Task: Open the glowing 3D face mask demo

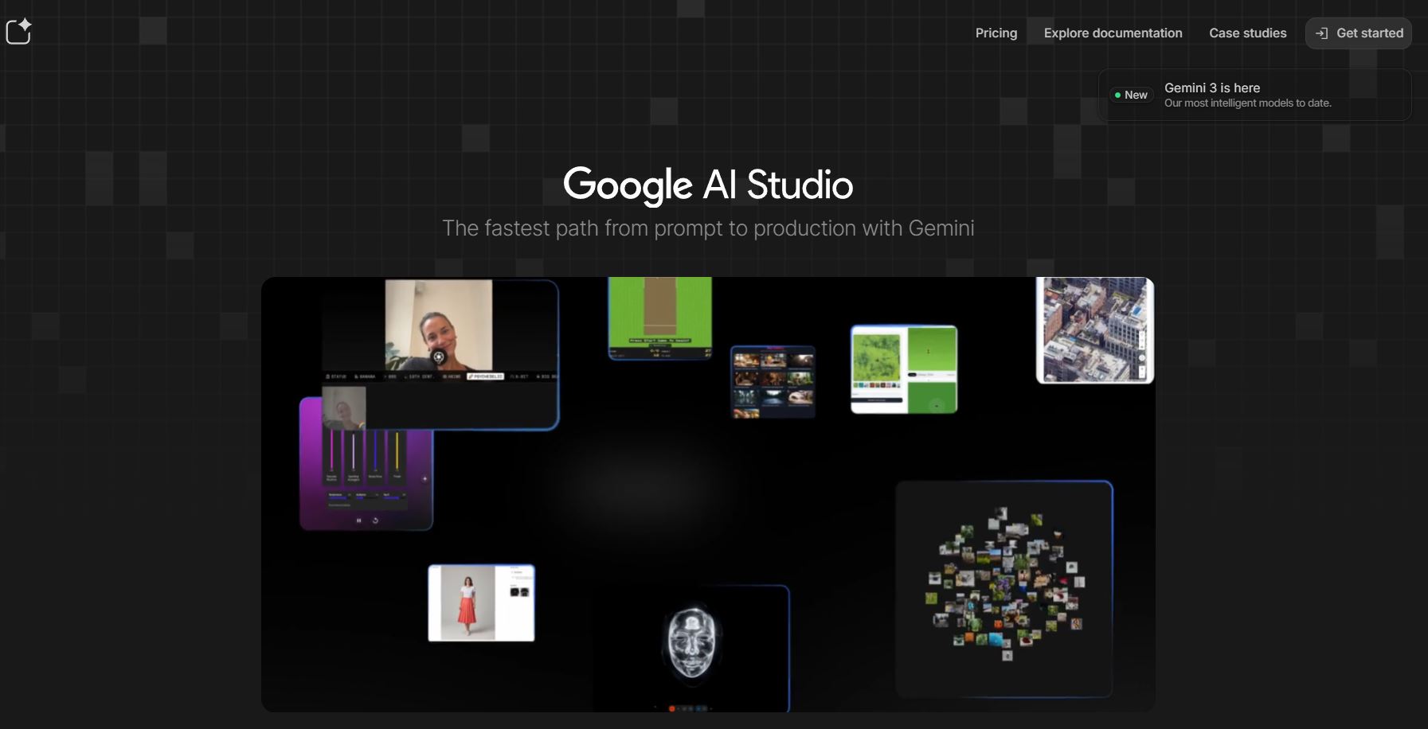Action: [x=691, y=645]
